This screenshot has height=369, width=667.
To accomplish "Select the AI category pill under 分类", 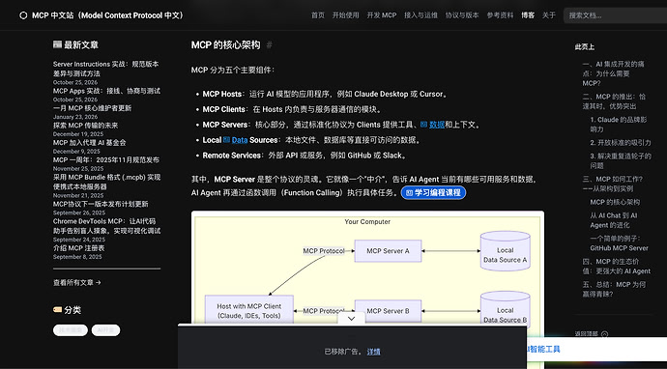I will coord(106,330).
